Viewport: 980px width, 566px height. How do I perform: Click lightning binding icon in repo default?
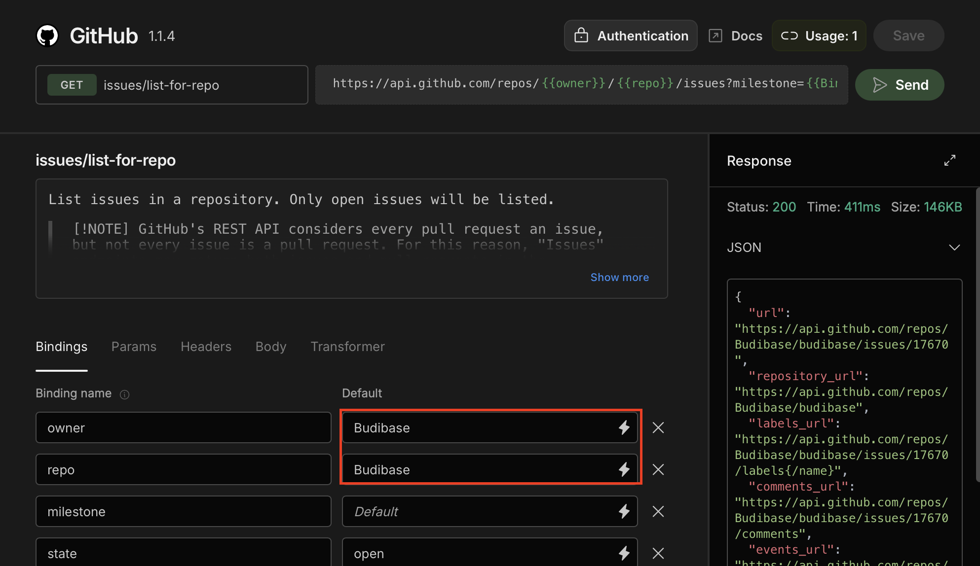click(624, 469)
